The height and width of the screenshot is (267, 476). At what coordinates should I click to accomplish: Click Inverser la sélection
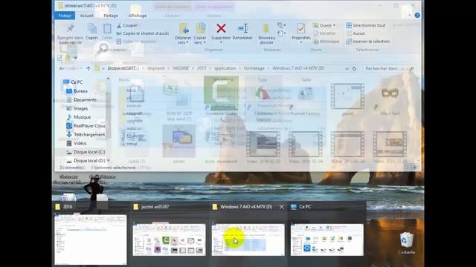[368, 42]
